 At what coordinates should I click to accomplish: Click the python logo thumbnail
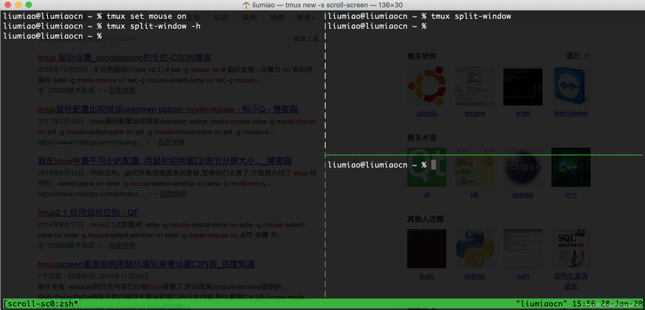click(475, 249)
